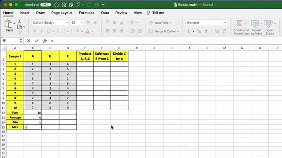Viewport: 282px width, 158px height.
Task: Click the Undo arrow icon
Action: click(x=78, y=4)
